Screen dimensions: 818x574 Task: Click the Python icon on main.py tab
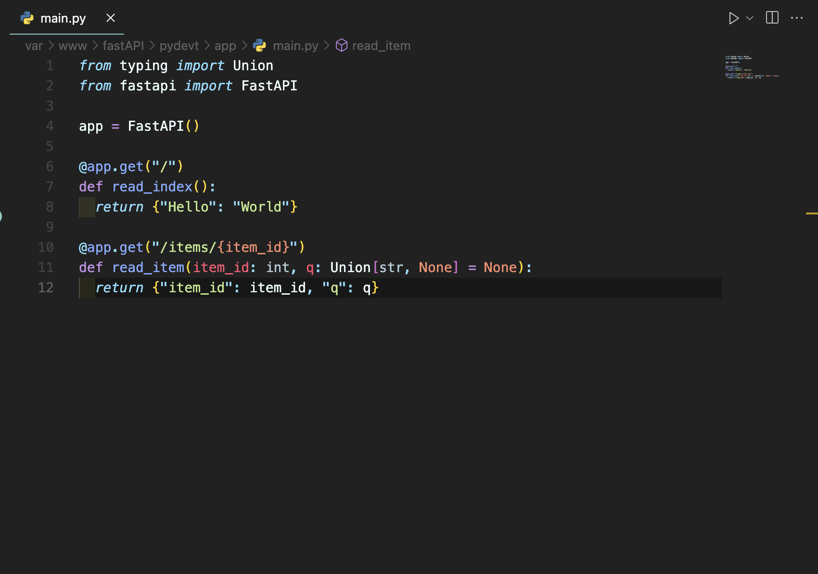click(27, 18)
